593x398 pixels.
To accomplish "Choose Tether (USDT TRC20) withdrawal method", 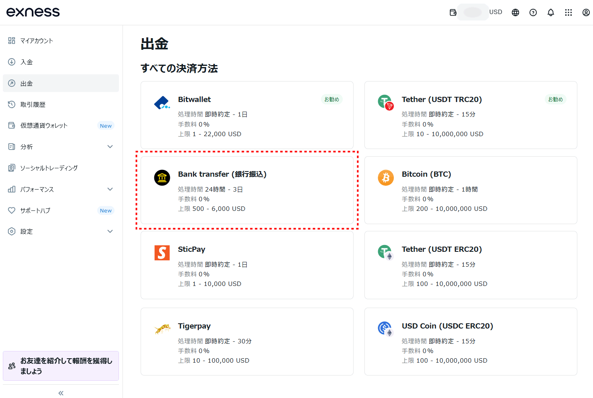I will 471,115.
